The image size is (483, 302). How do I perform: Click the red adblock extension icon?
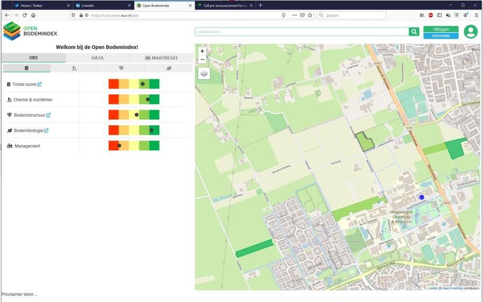point(430,15)
